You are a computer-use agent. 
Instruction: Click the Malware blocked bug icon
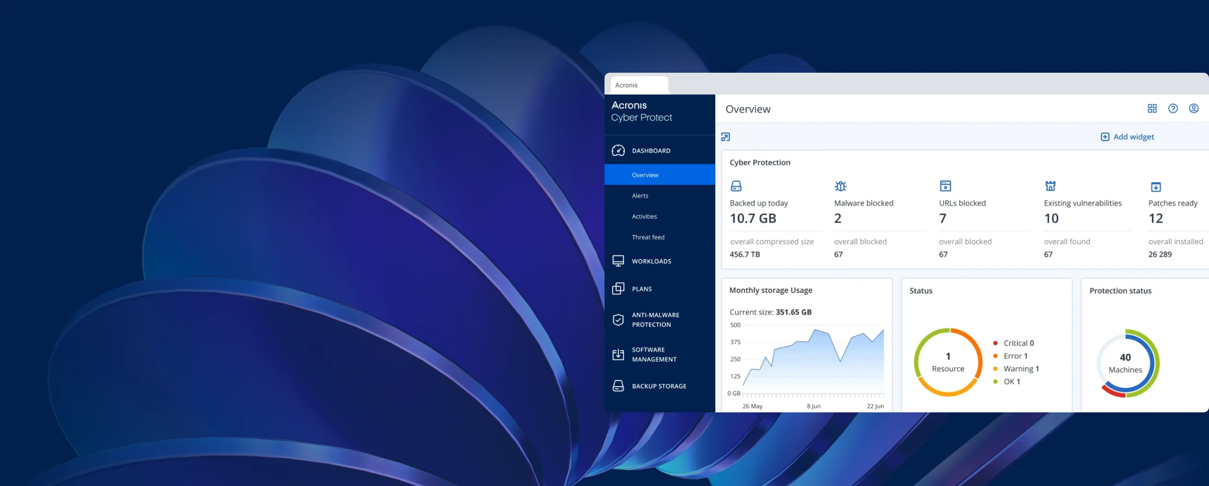tap(840, 186)
